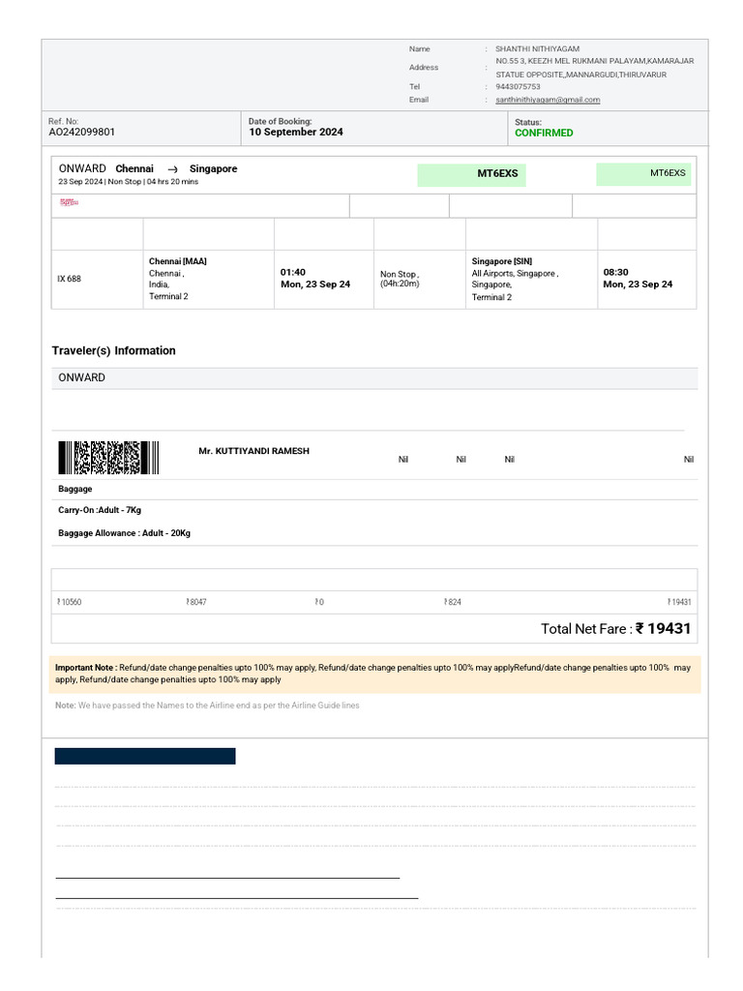Viewport: 743px width, 991px height.
Task: Click the route arrow between Chennai and Singapore
Action: [172, 169]
